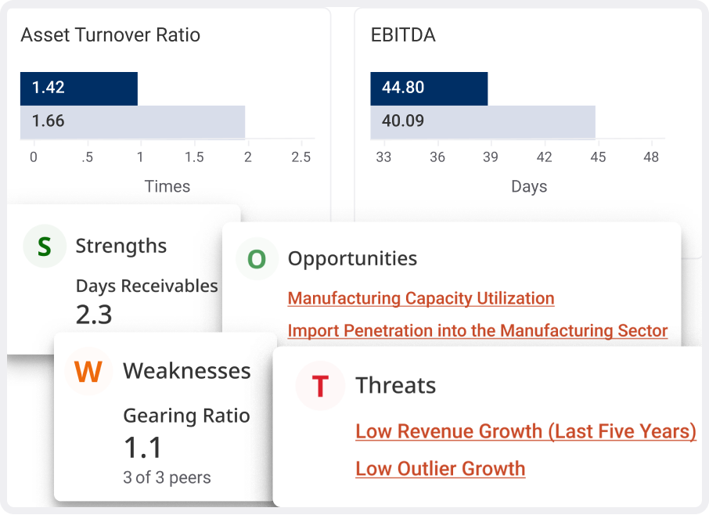Click the light gray 1.66 Asset Turnover bar
Screen dimensions: 709x515
(133, 121)
